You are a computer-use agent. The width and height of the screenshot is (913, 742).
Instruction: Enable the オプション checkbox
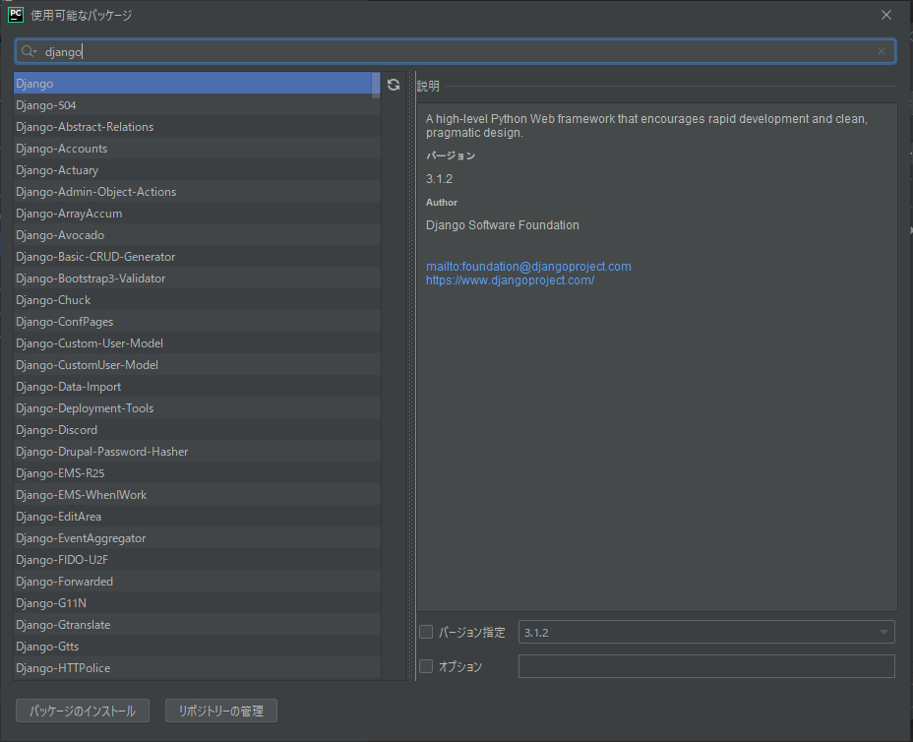point(426,666)
